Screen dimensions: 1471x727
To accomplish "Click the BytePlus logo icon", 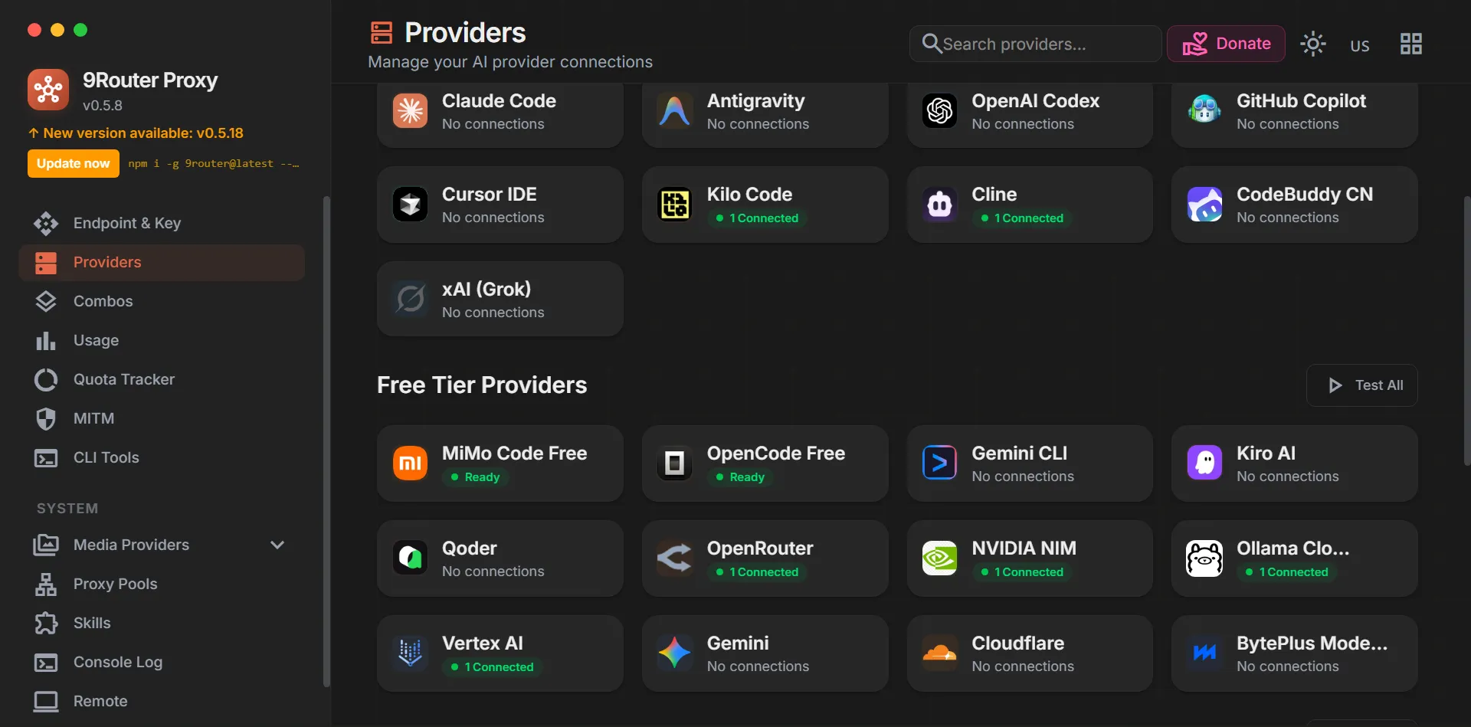I will (1204, 653).
